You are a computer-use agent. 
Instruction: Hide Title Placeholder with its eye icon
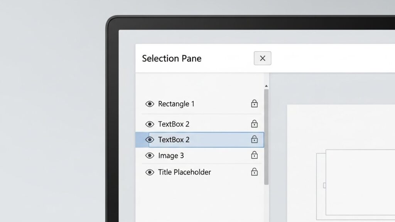click(x=150, y=172)
